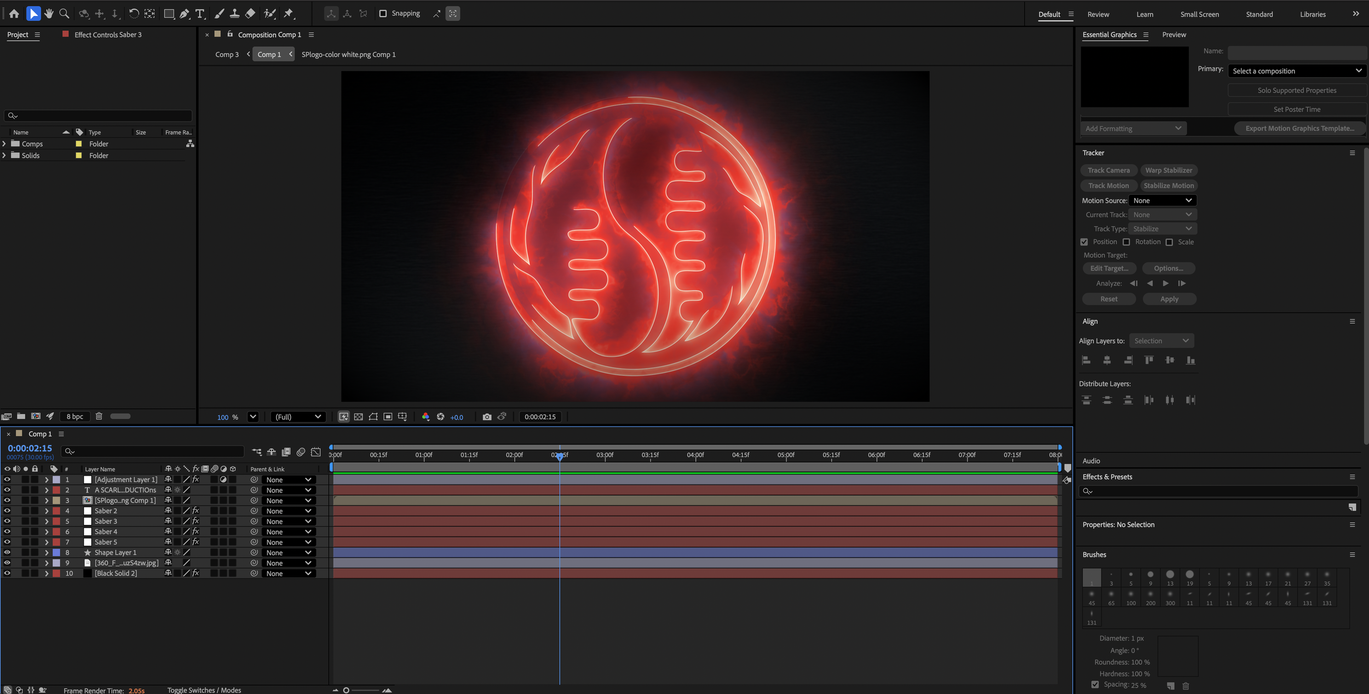Expand the Comps folder
1369x694 pixels.
point(4,143)
